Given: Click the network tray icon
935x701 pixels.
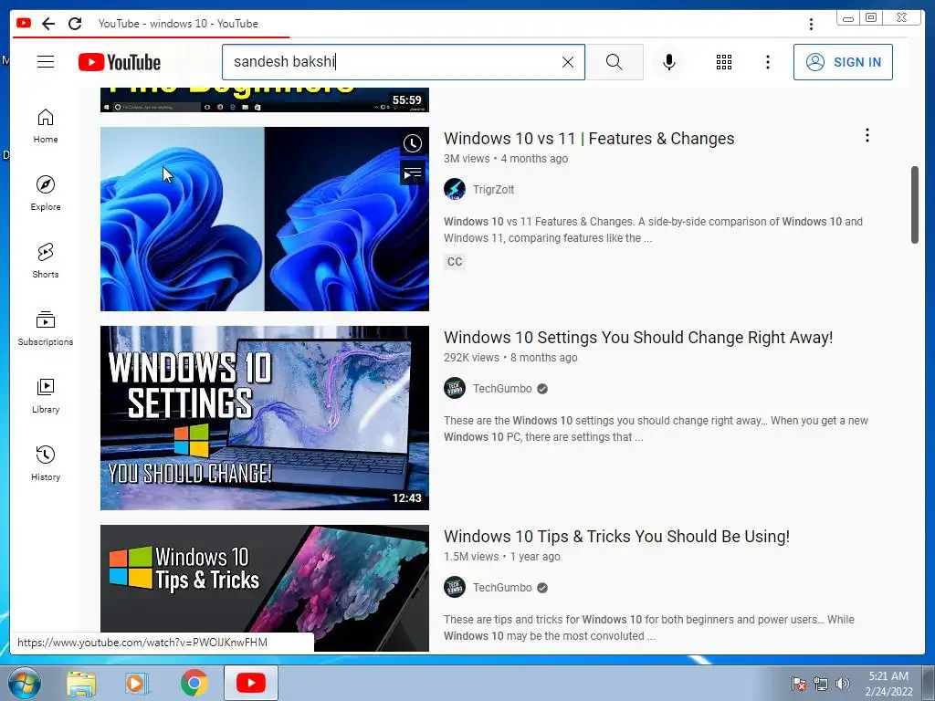Looking at the screenshot, I should [x=821, y=684].
